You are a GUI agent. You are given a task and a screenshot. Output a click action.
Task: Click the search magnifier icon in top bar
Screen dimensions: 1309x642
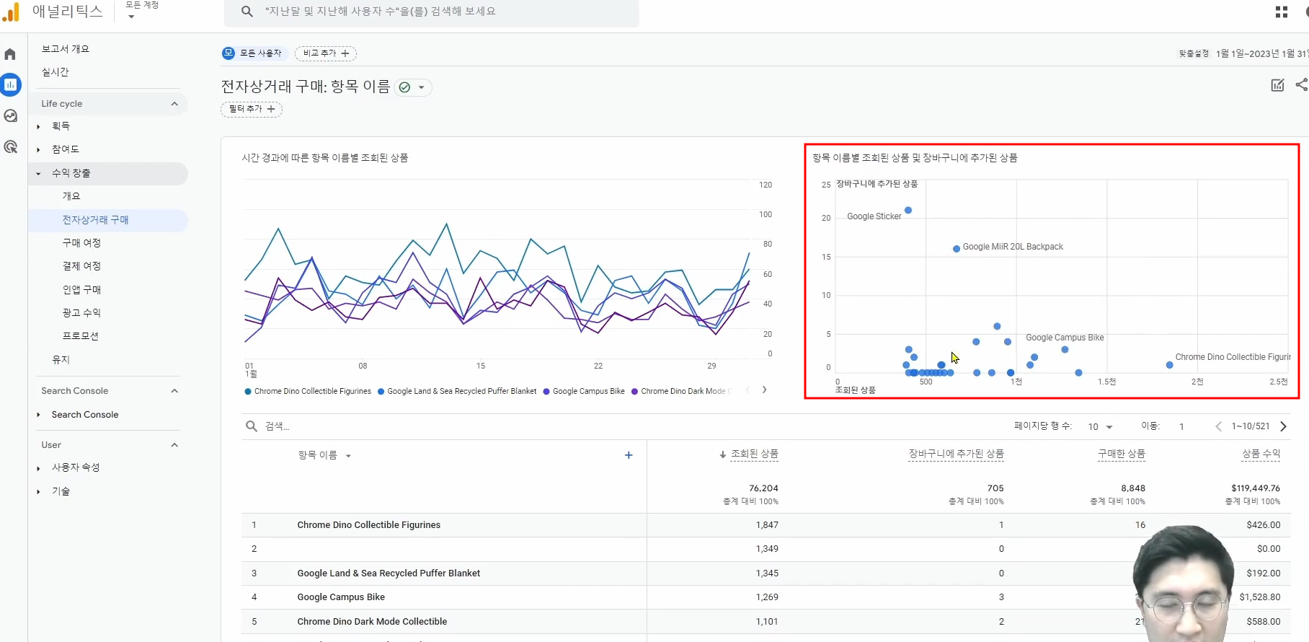[x=247, y=12]
